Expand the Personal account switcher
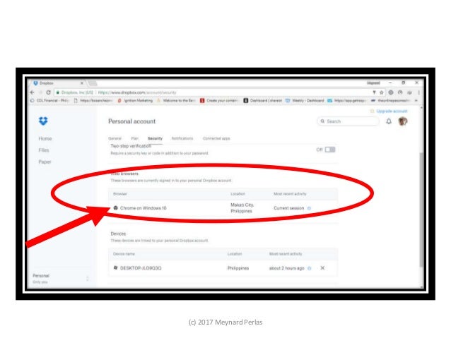Image resolution: width=451 pixels, height=338 pixels. tap(88, 279)
